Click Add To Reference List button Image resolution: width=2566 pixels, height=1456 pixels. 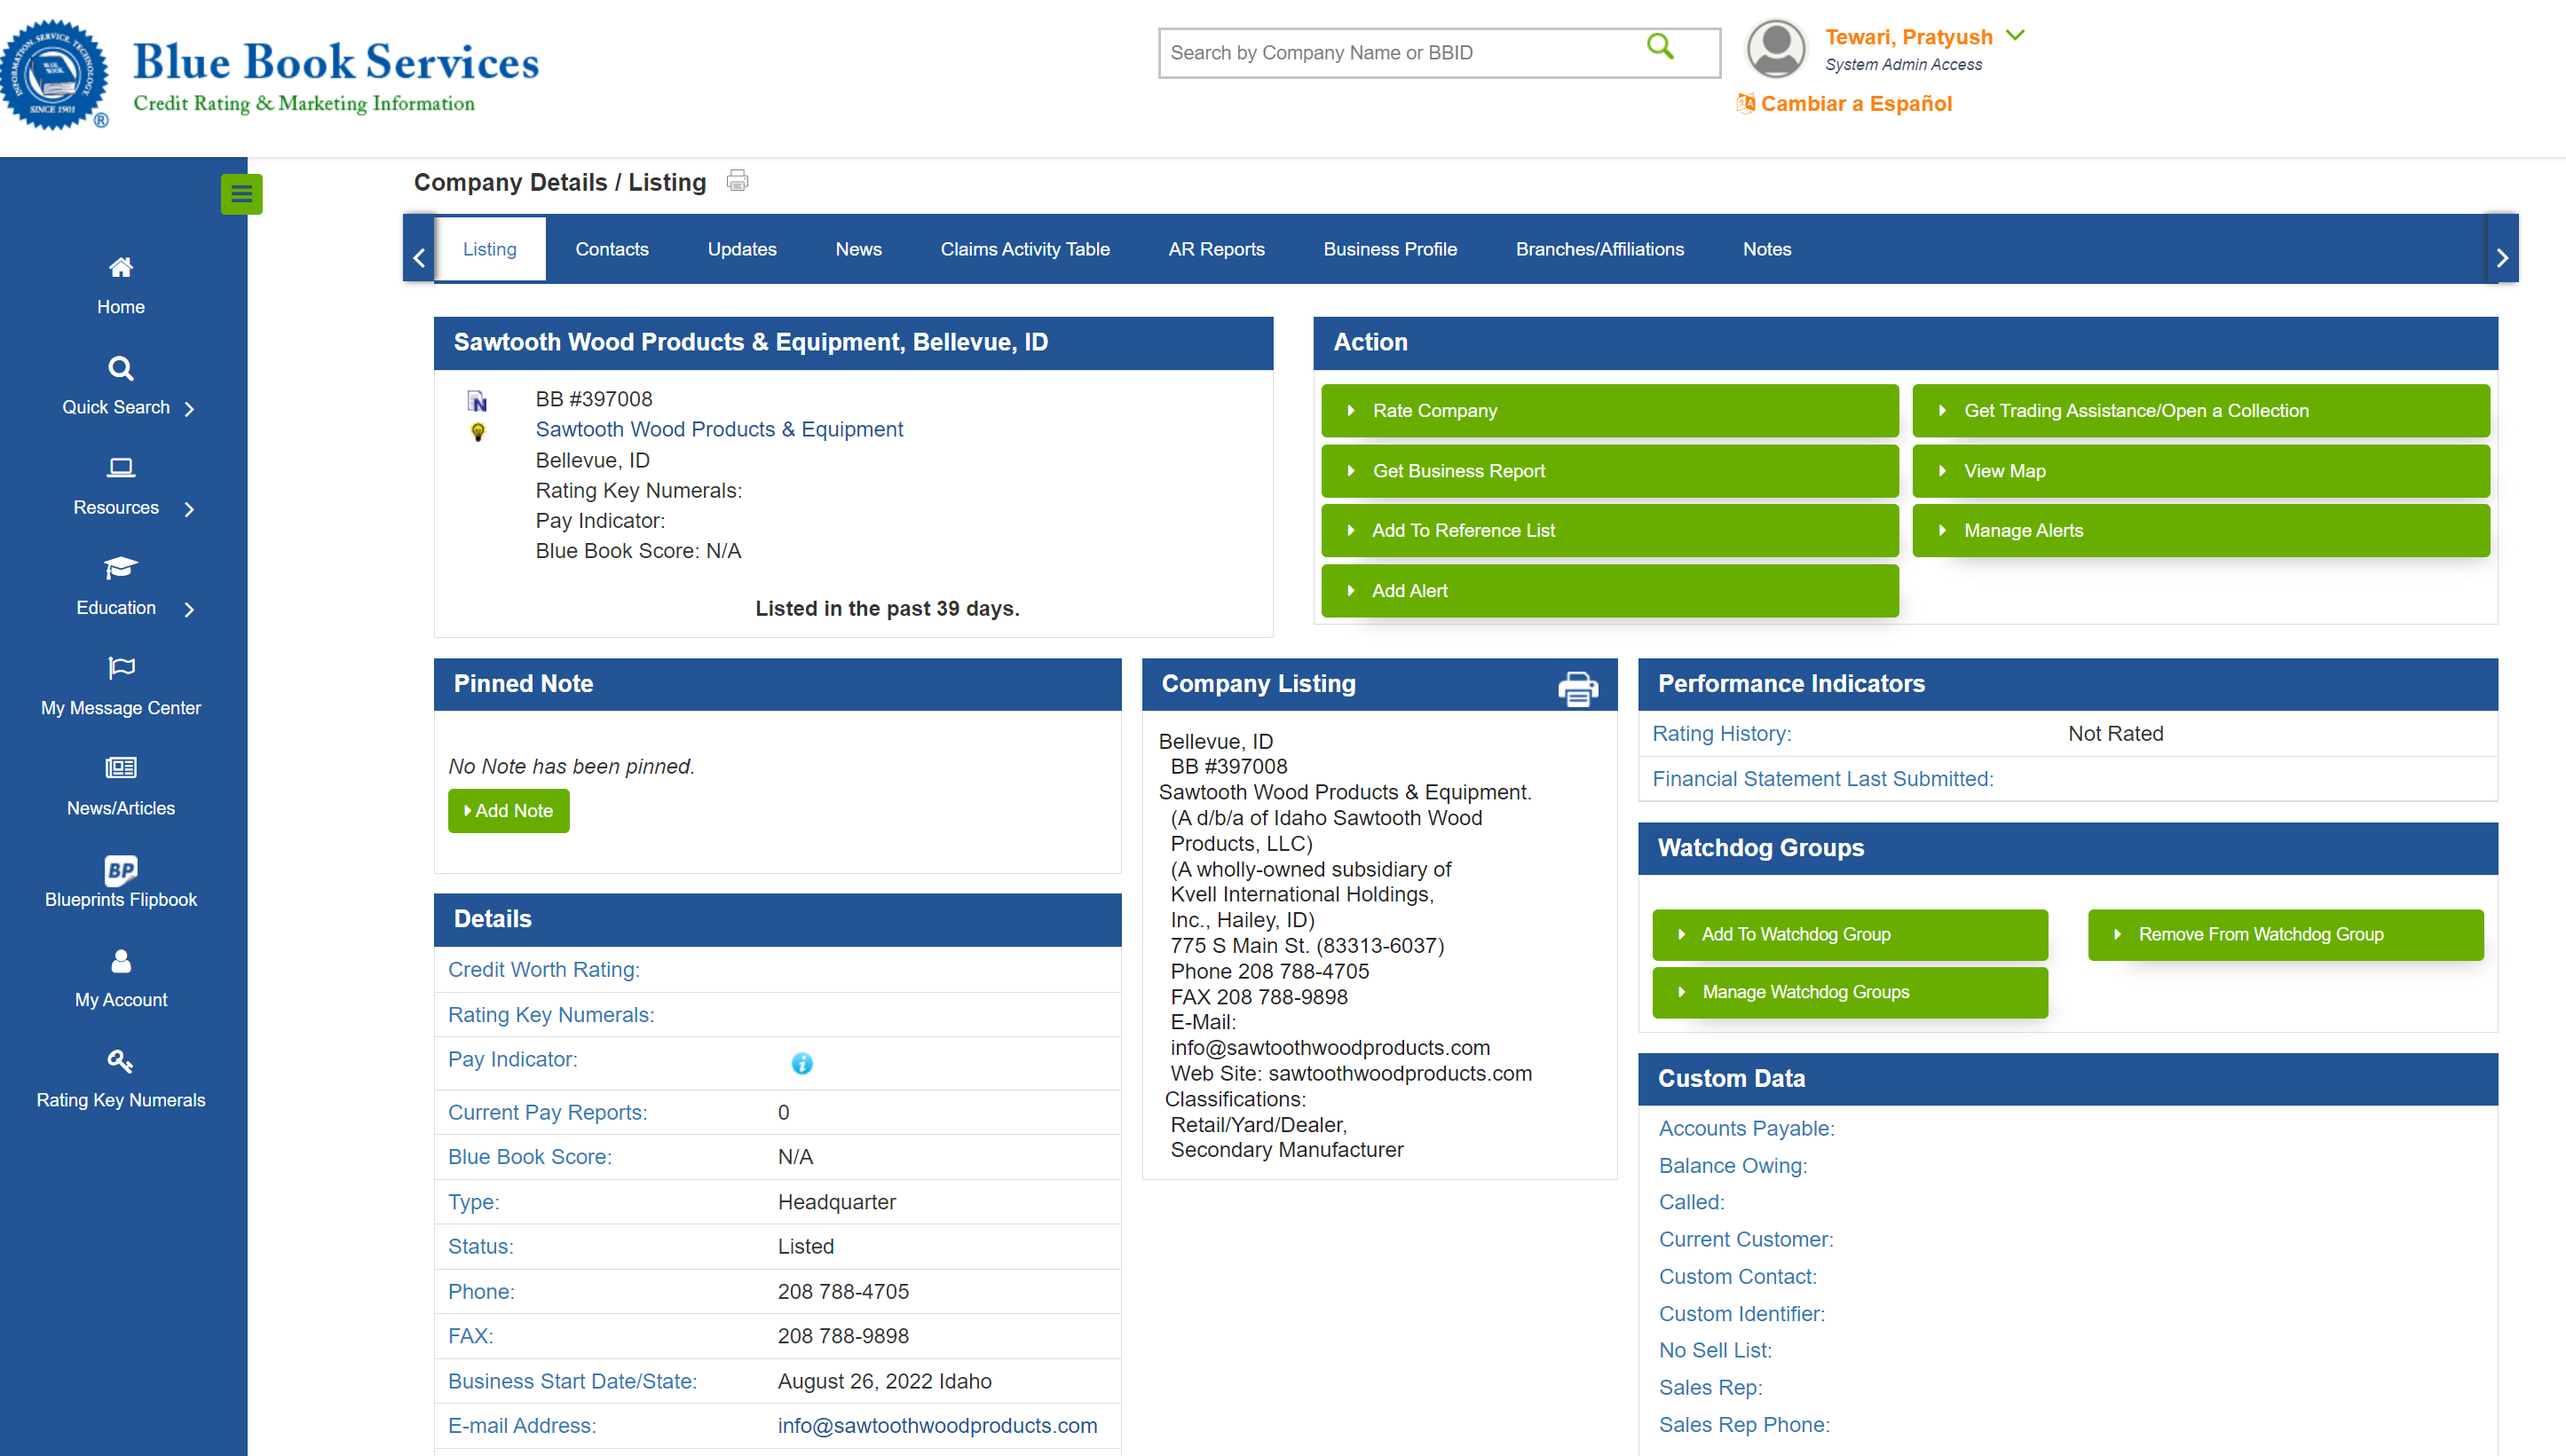1609,531
